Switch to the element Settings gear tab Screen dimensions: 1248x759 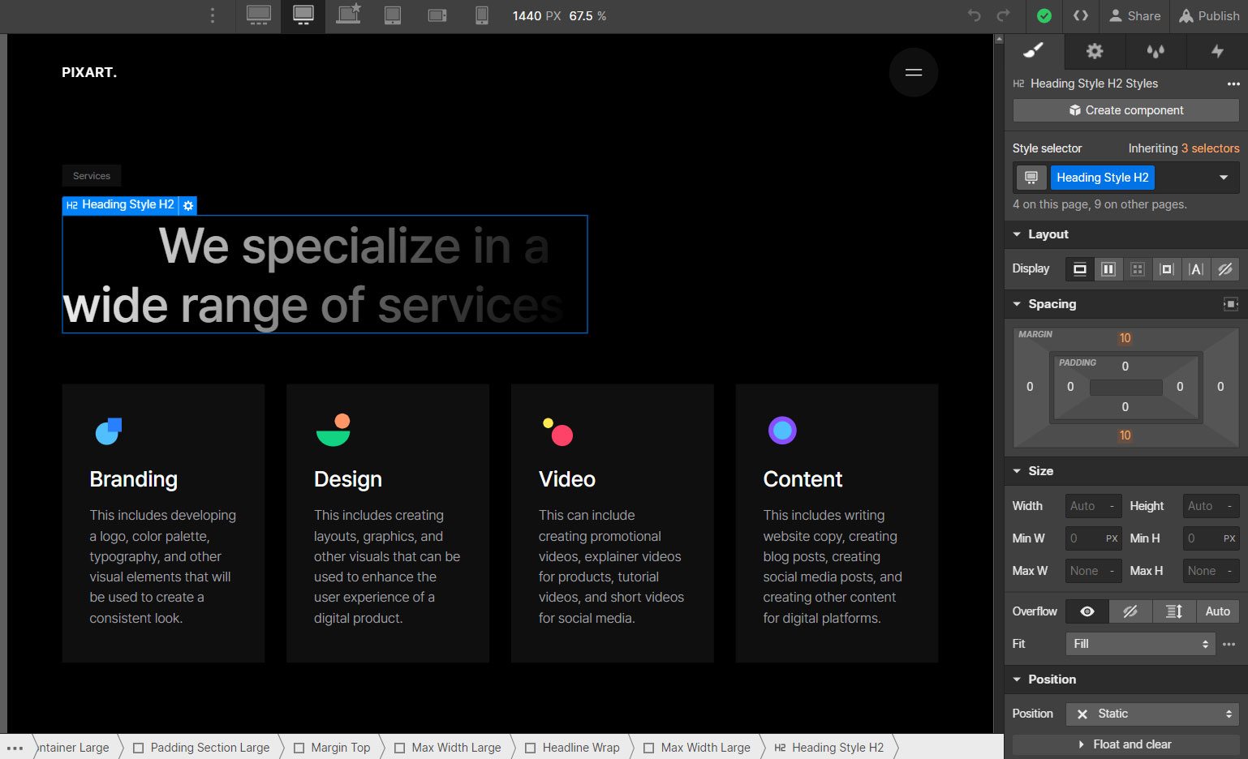click(1094, 50)
